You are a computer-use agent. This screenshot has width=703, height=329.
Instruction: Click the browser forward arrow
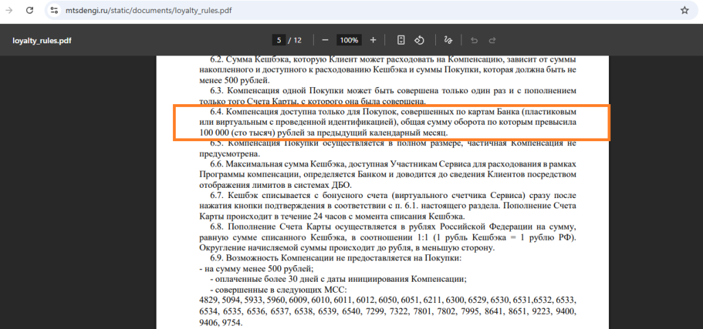click(10, 10)
